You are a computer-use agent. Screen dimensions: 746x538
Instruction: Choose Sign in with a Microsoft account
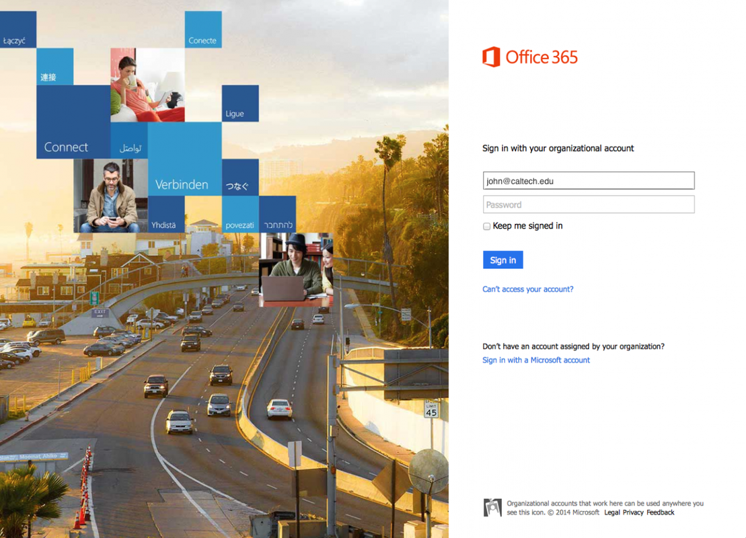tap(535, 360)
